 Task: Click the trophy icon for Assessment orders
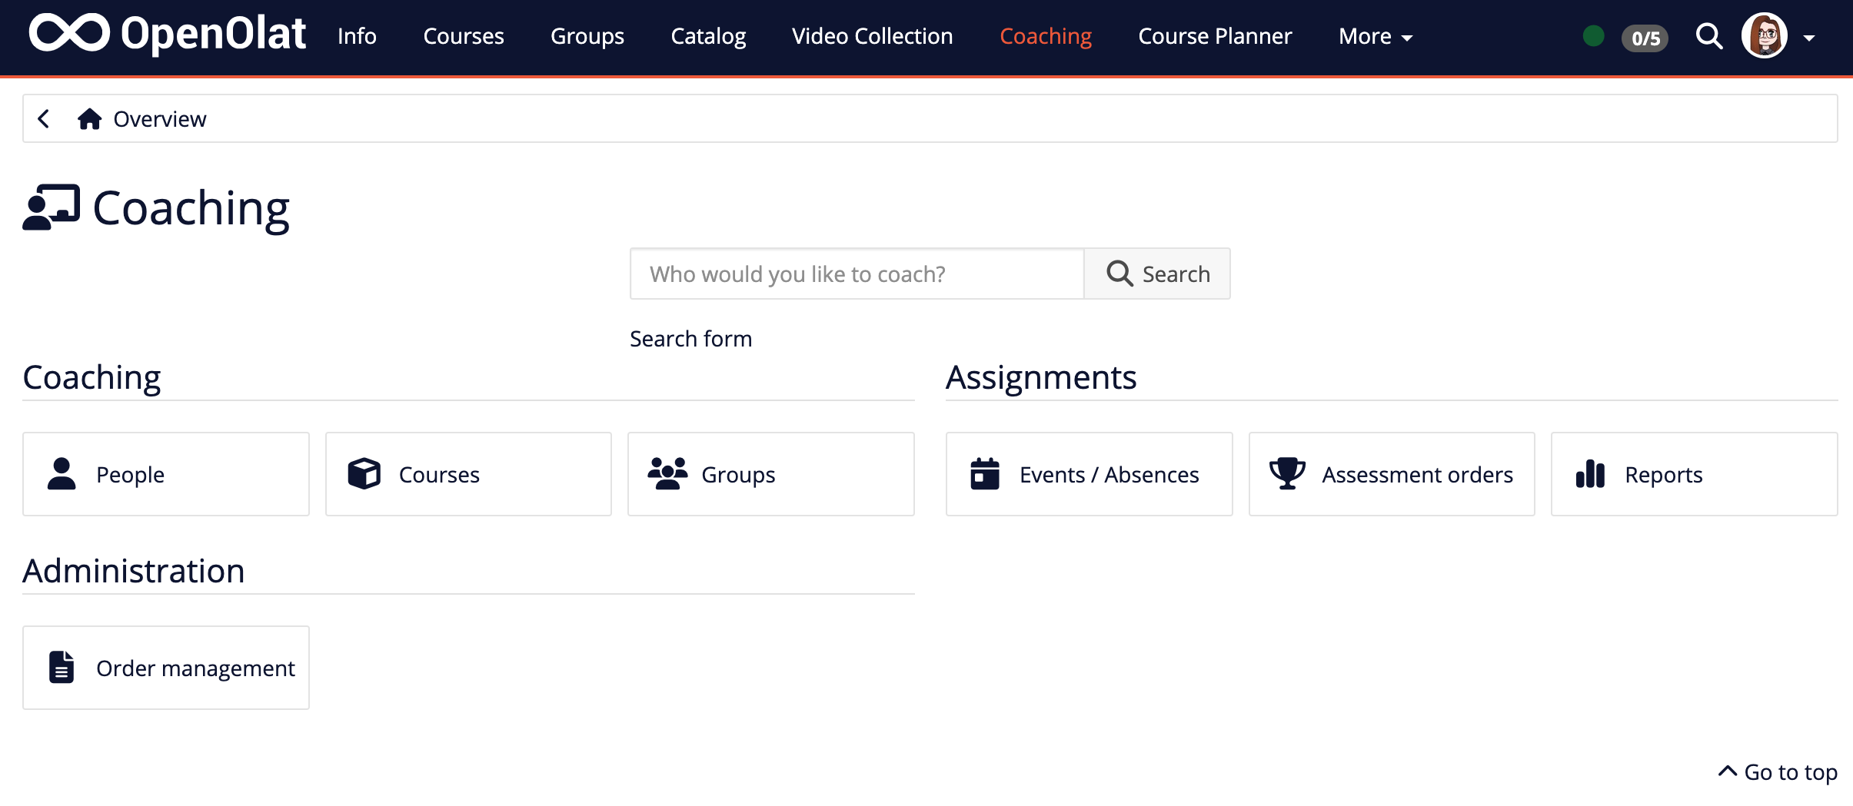1287,474
